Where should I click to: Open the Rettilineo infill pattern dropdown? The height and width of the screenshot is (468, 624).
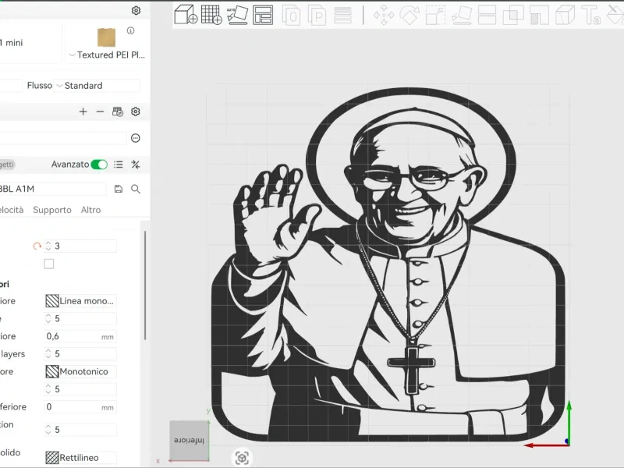pyautogui.click(x=80, y=458)
